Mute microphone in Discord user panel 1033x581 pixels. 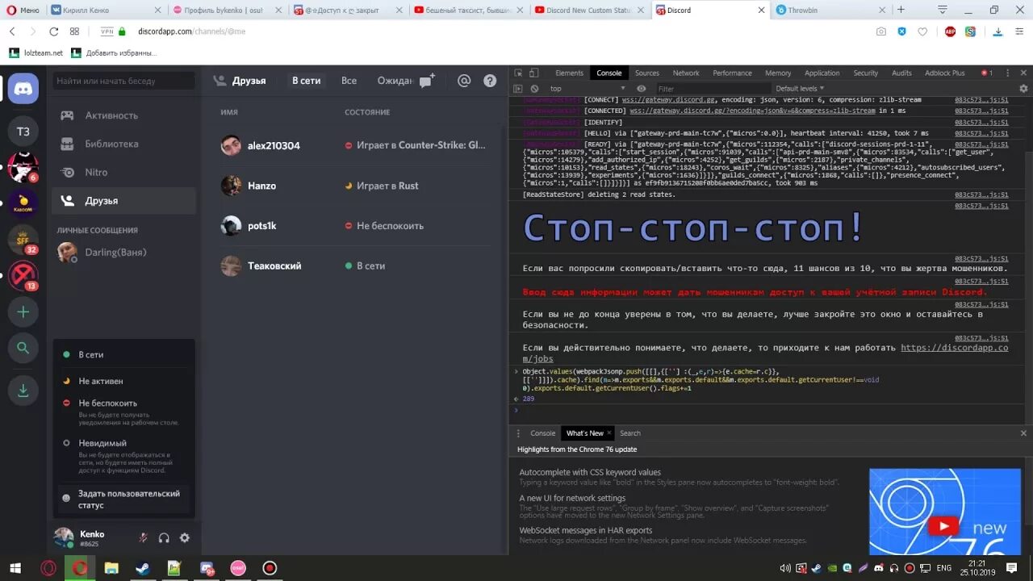tap(143, 537)
